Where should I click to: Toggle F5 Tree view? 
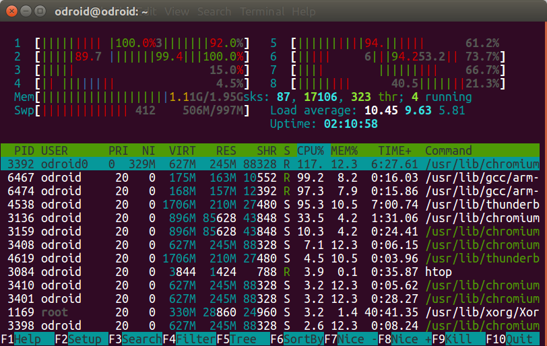click(243, 339)
